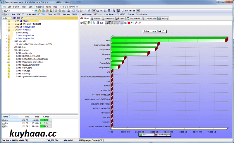The height and width of the screenshot is (143, 234).
Task: Open the File menu
Action: [x=4, y=7]
